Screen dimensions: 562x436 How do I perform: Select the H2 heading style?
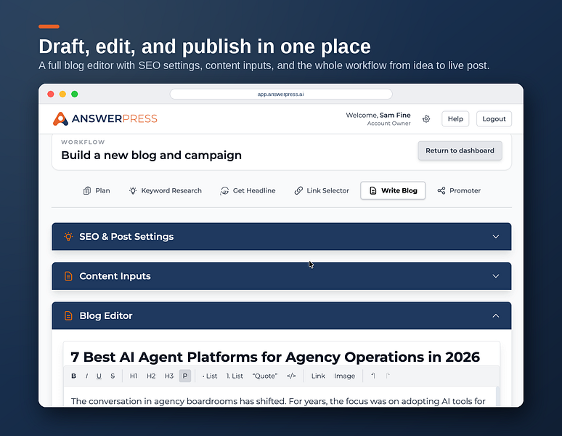pyautogui.click(x=151, y=376)
